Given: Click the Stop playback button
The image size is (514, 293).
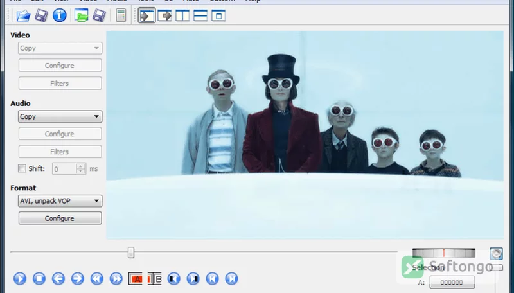Looking at the screenshot, I should coord(39,279).
